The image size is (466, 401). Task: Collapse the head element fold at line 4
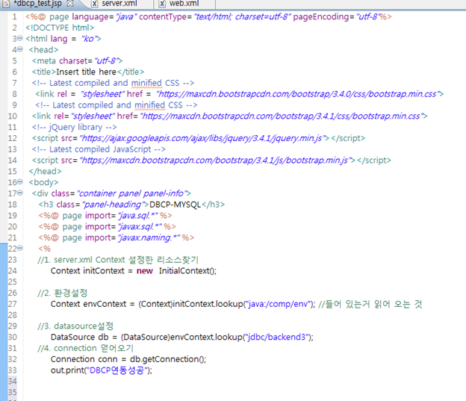click(x=20, y=49)
